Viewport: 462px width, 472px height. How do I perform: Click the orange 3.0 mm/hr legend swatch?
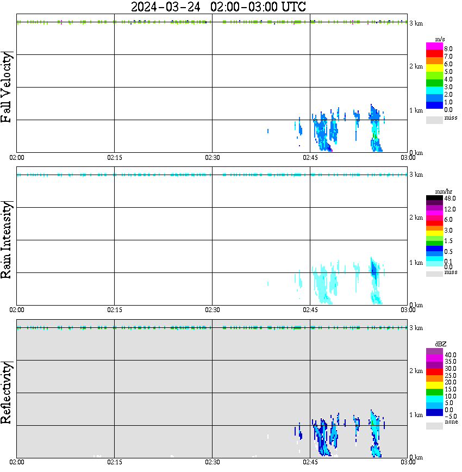(x=434, y=228)
